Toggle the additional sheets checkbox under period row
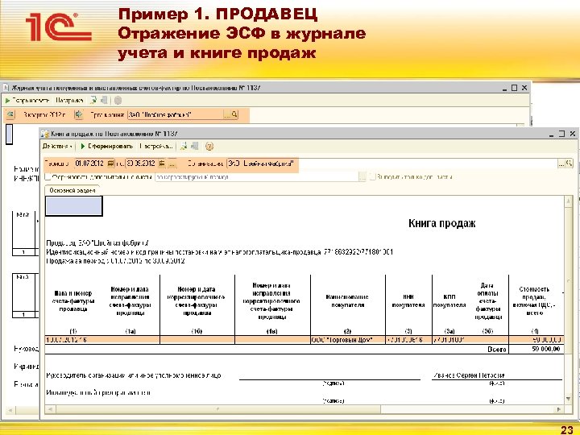Screen dimensions: 580x435 (48, 176)
